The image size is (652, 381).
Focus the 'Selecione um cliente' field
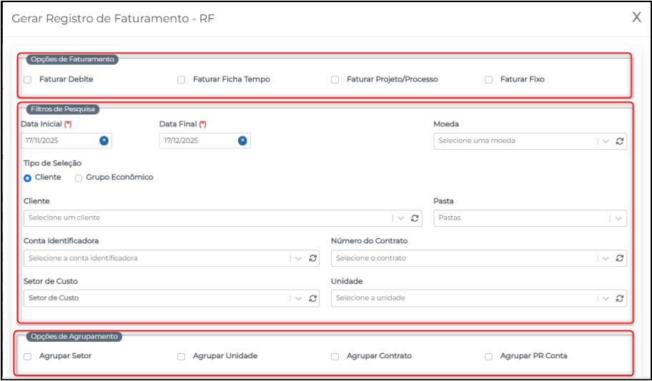223,218
